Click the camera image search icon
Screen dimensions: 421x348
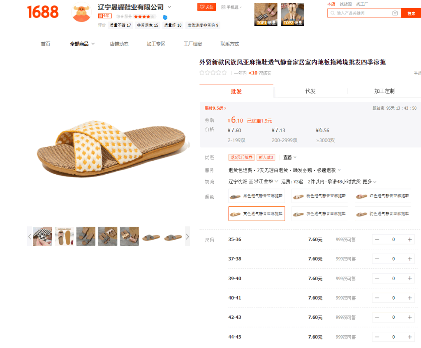coord(395,13)
